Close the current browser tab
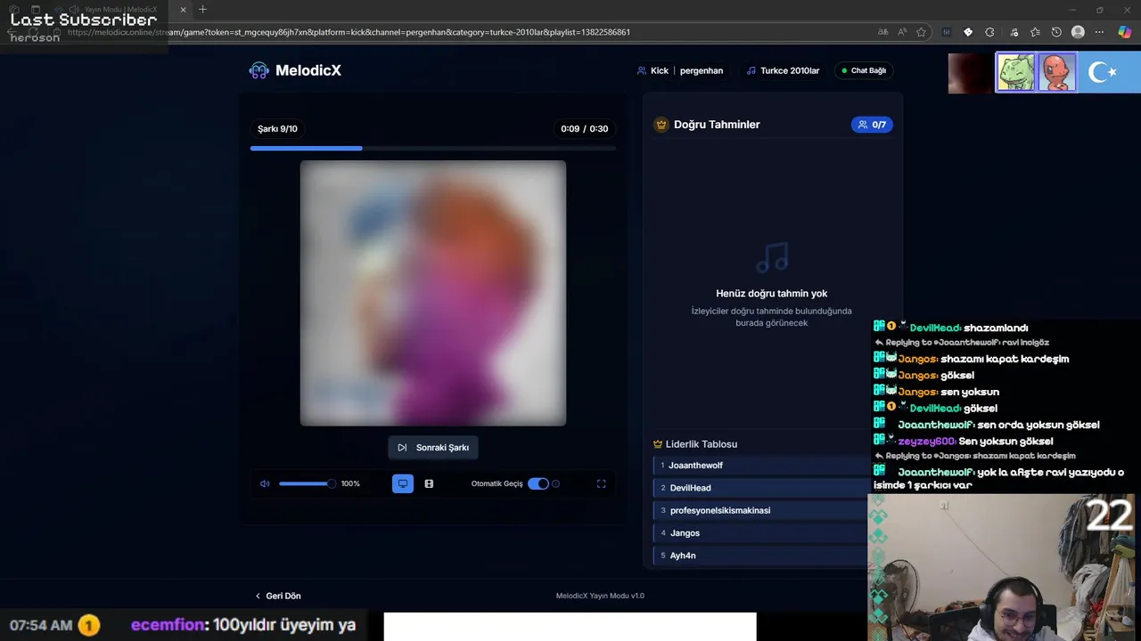 pyautogui.click(x=183, y=10)
